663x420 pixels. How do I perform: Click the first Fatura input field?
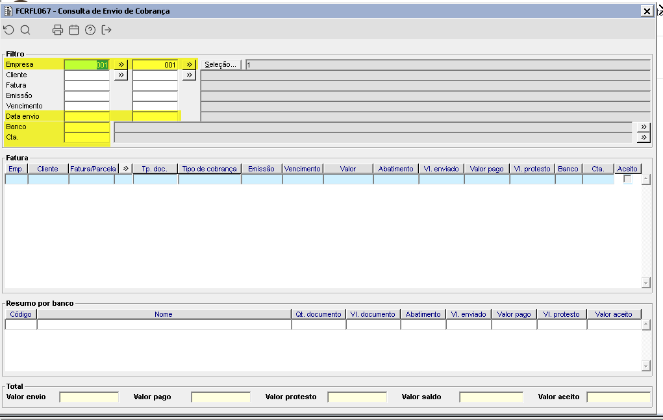coord(87,85)
